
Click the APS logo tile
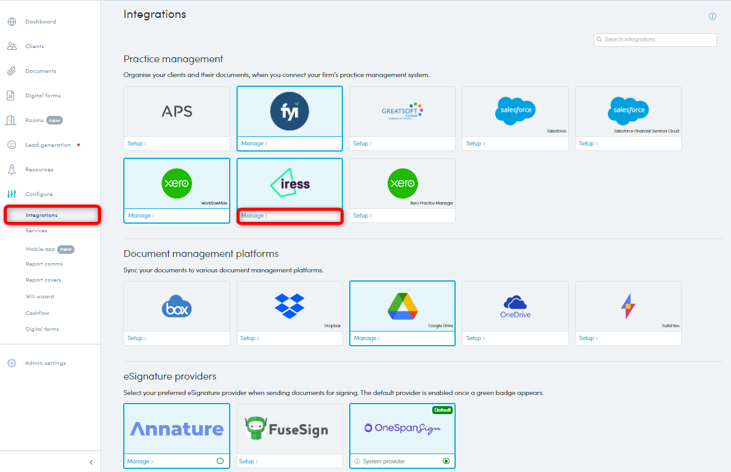point(177,112)
